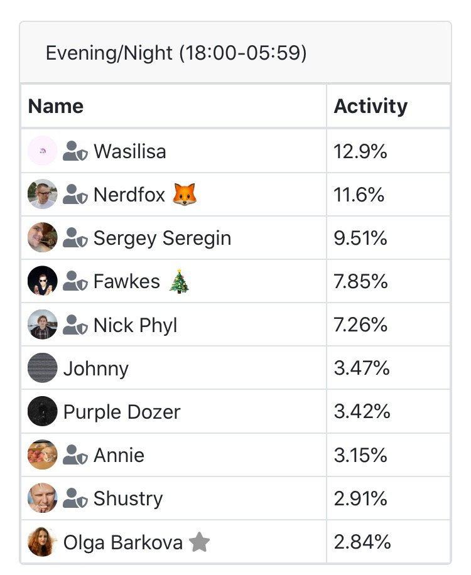Click the admin shield icon beside Annie
Screen dimensions: 471x575
click(x=75, y=455)
